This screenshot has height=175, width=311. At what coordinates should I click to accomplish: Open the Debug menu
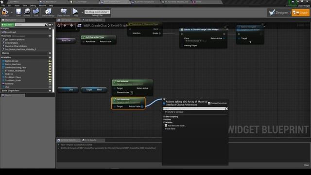click(x=33, y=5)
